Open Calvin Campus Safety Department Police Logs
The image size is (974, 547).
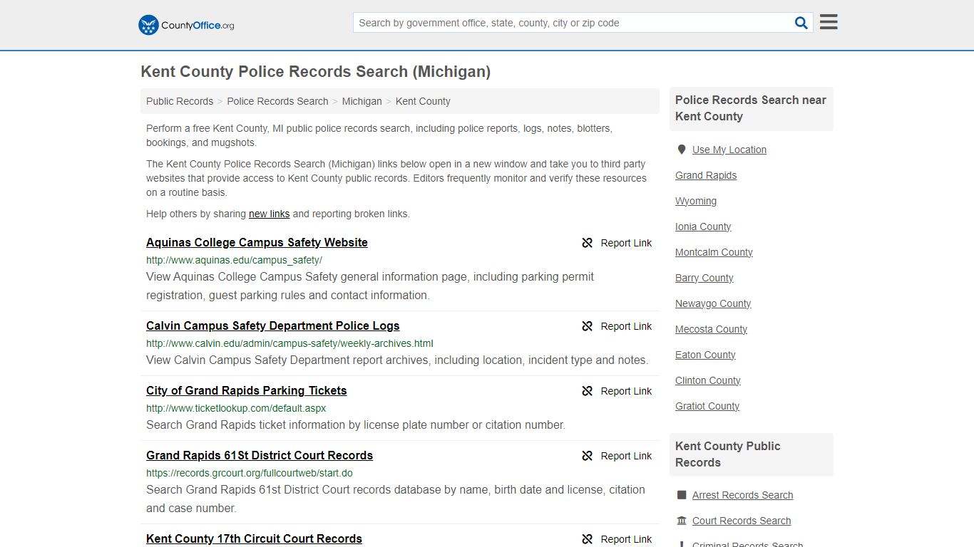click(272, 325)
